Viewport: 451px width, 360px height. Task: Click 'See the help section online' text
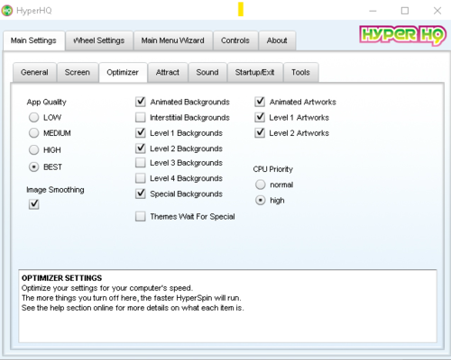[67, 308]
